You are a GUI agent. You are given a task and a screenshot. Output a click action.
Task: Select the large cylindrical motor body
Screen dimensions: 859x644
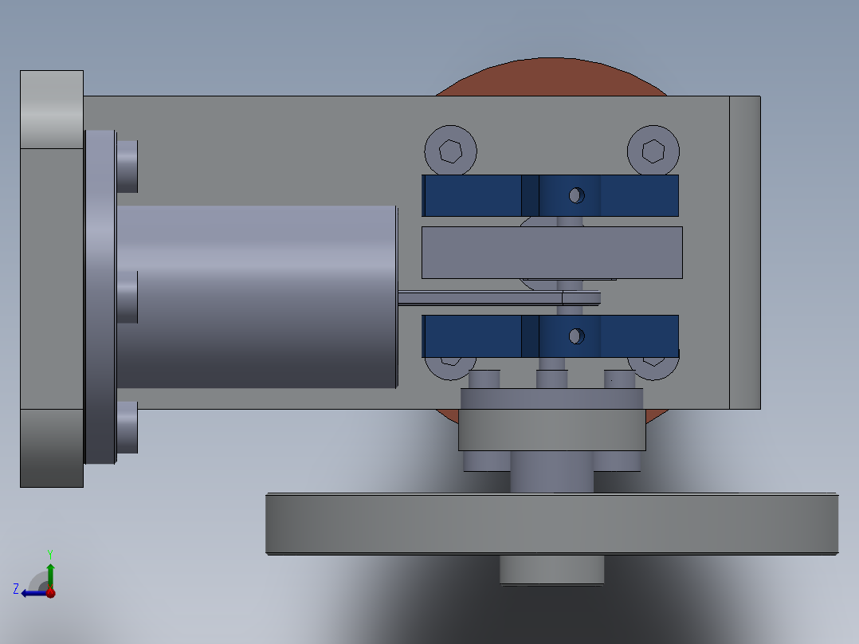[x=257, y=297]
